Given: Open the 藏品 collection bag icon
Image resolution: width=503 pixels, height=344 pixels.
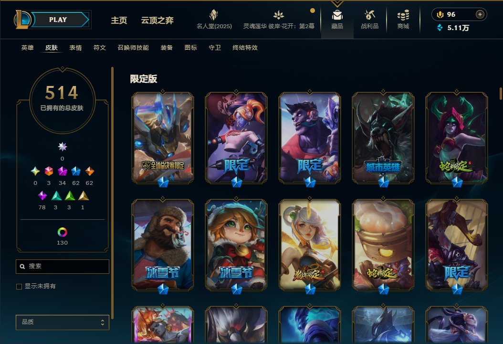Looking at the screenshot, I should tap(337, 15).
